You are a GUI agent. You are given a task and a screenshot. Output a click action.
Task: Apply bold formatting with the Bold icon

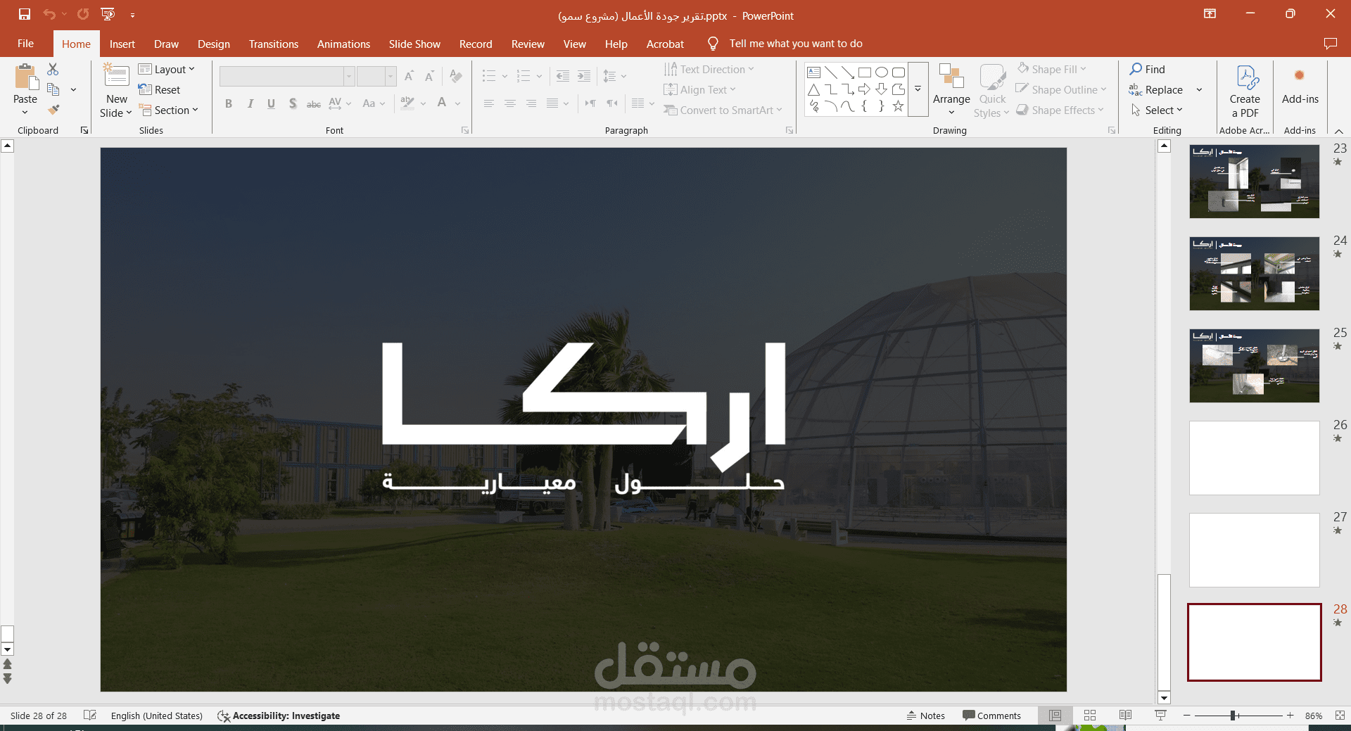228,103
